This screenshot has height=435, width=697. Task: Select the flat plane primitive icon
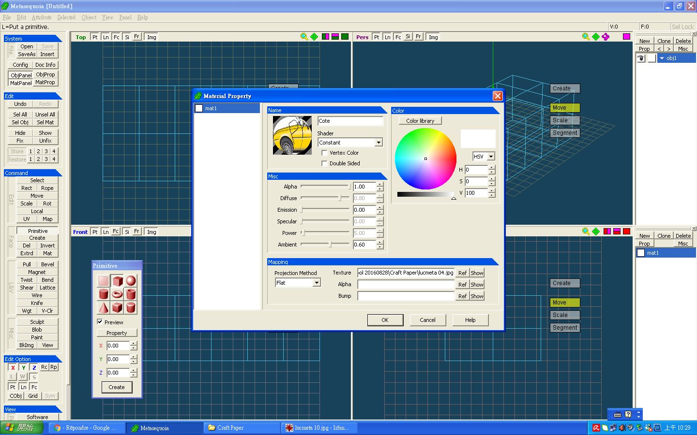104,281
